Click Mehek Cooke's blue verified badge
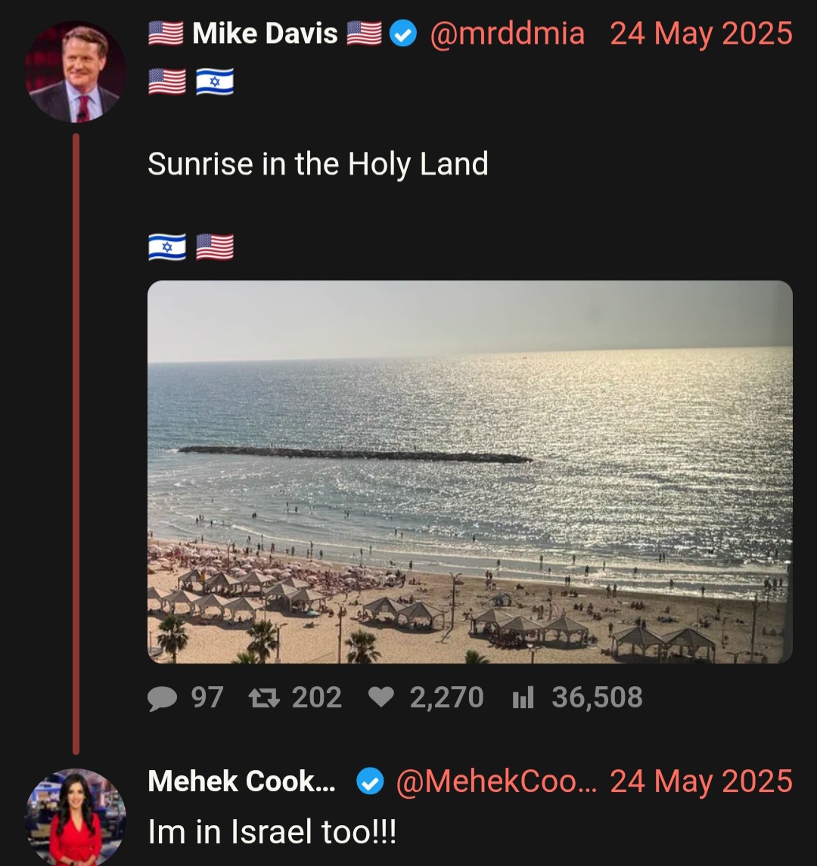Viewport: 817px width, 866px height. [x=370, y=782]
